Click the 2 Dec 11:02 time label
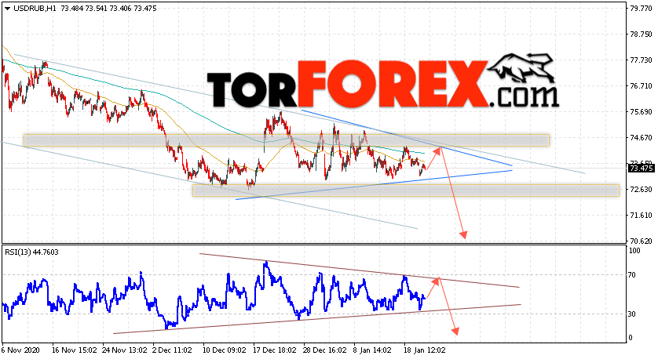Viewport: 658px width, 359px height. (x=172, y=350)
